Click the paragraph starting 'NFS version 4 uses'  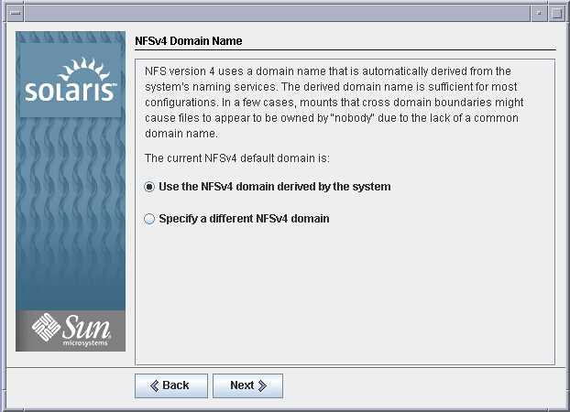pos(334,103)
